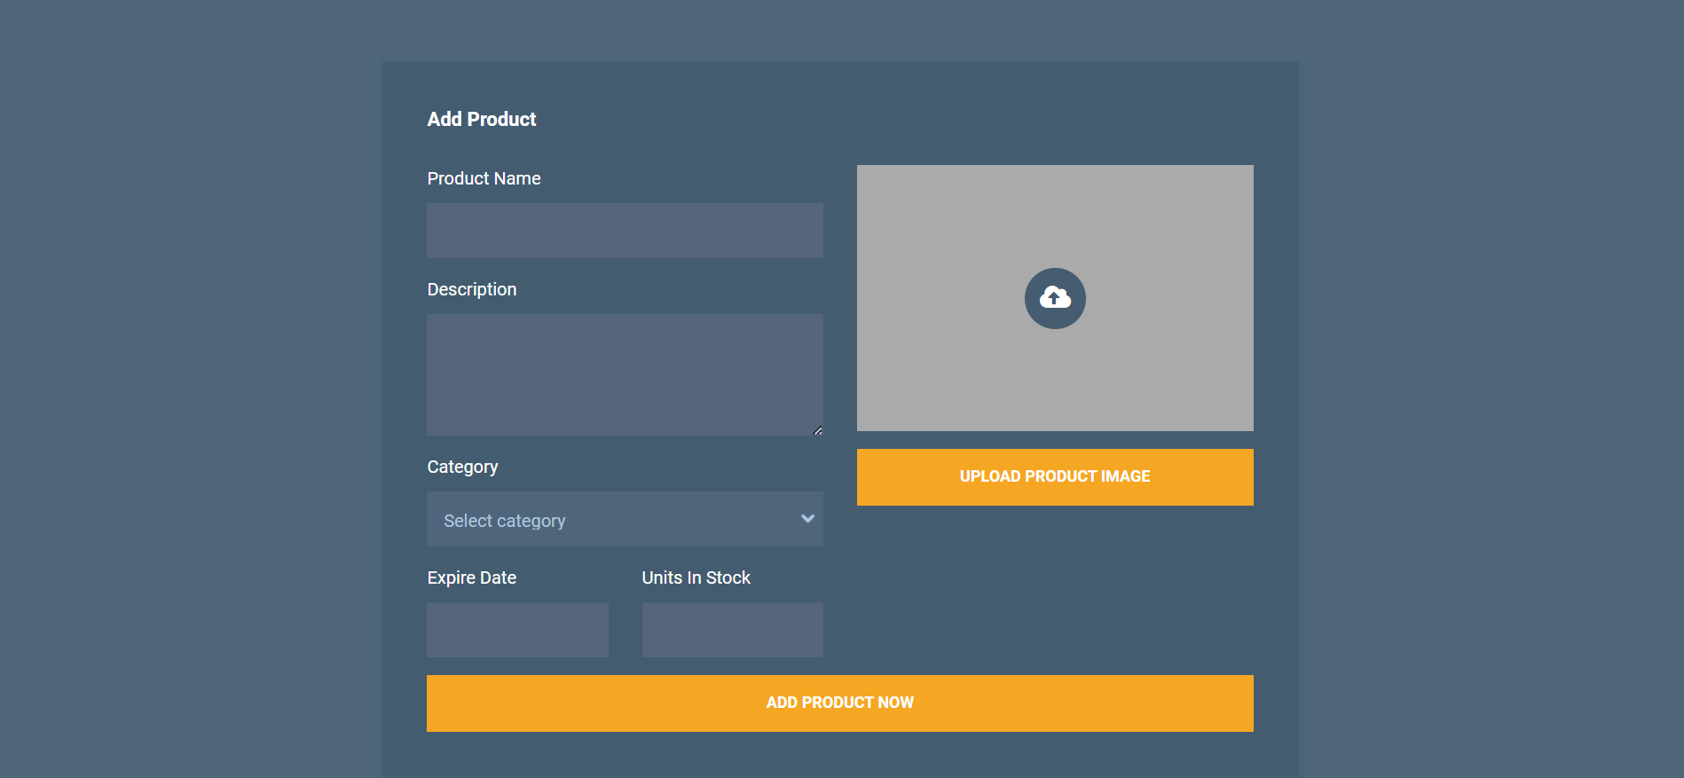Image resolution: width=1684 pixels, height=778 pixels.
Task: Click the Product Name label
Action: click(x=484, y=178)
